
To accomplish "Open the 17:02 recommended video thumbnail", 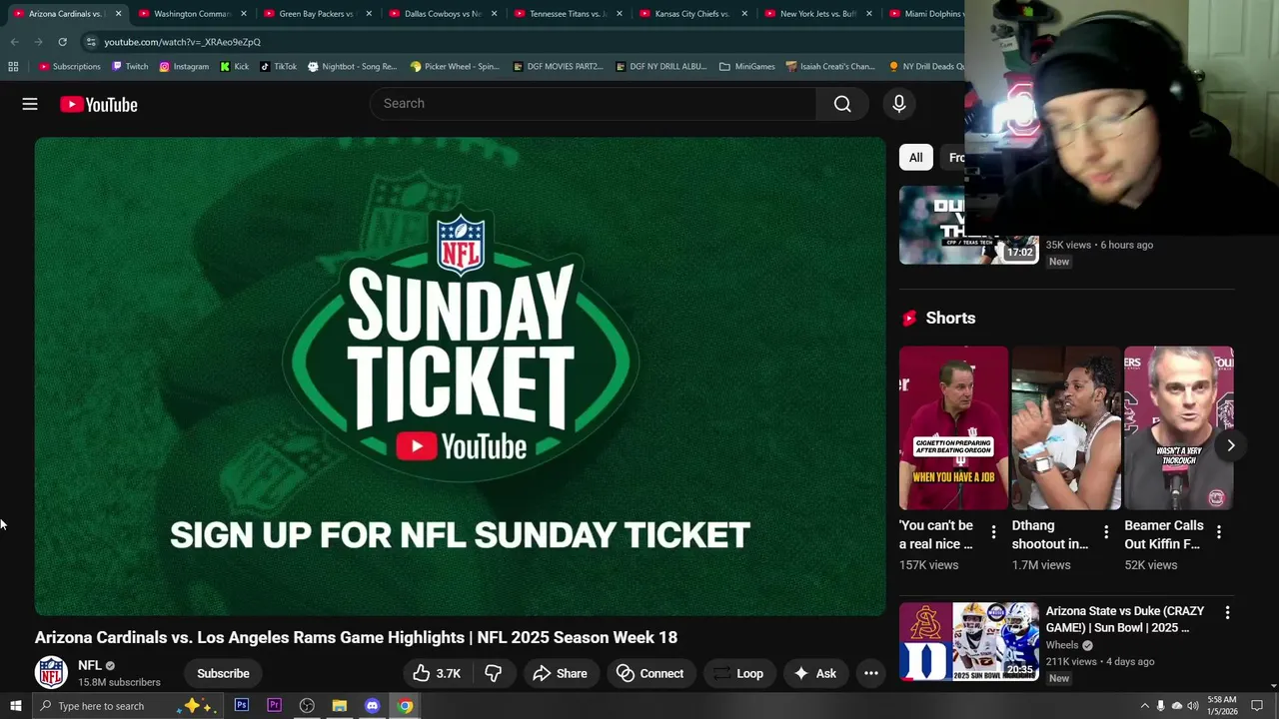I will pos(968,226).
